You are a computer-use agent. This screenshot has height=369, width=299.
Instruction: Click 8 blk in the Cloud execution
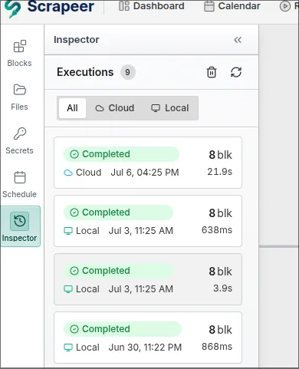point(220,155)
